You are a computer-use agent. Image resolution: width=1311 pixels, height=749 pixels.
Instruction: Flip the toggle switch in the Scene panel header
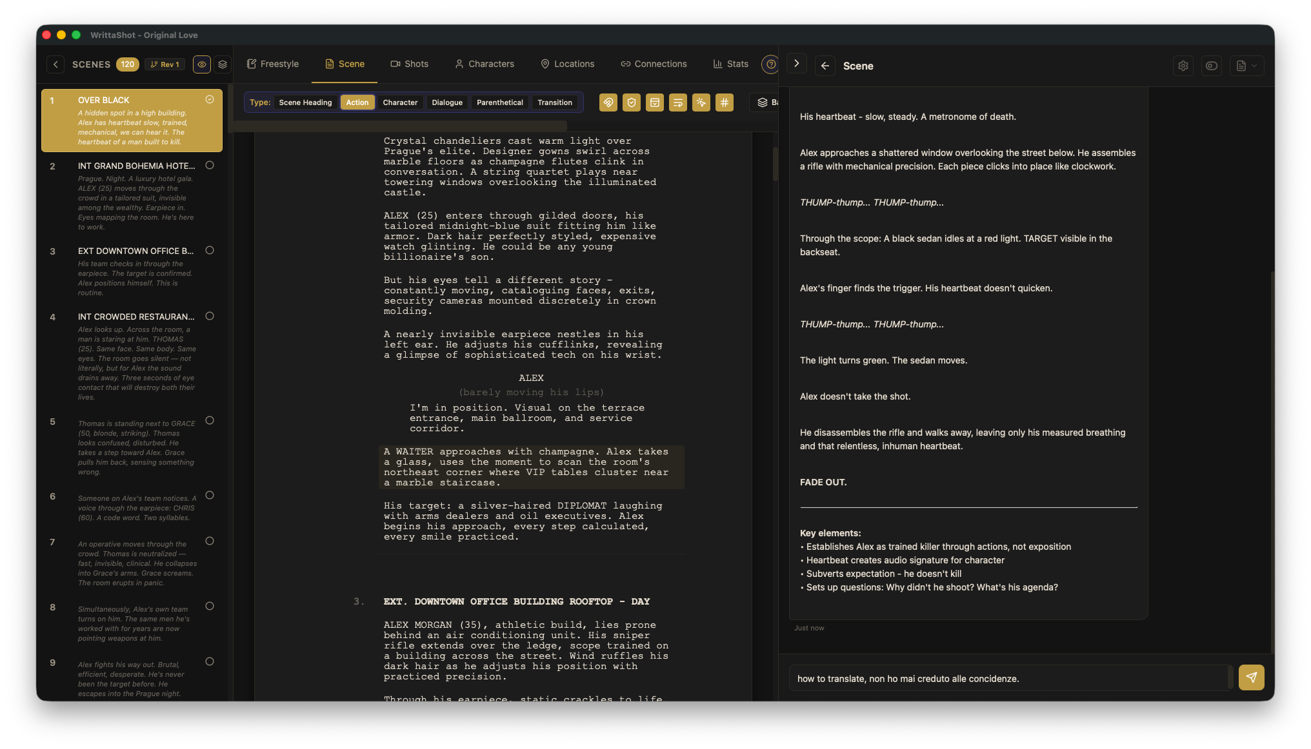pos(1211,66)
